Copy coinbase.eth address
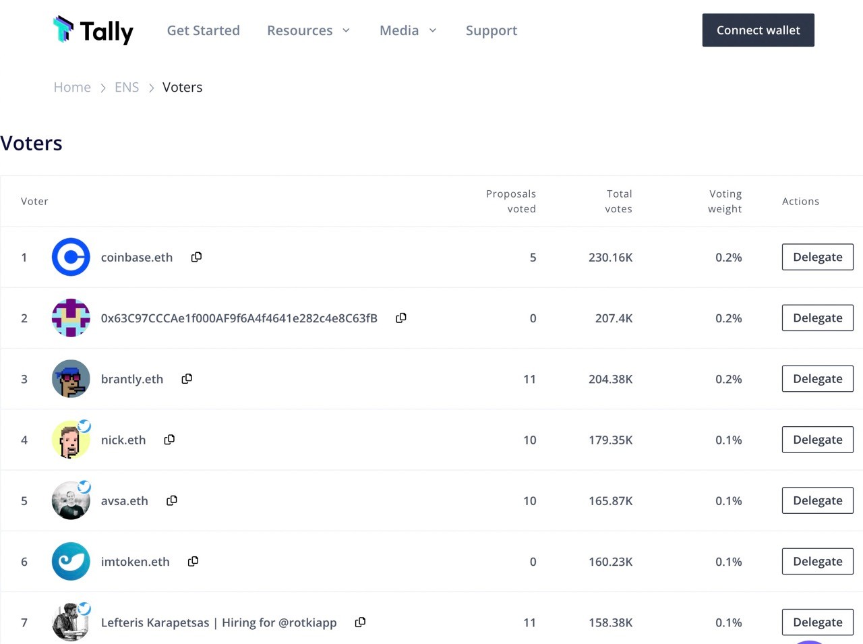863x644 pixels. pyautogui.click(x=196, y=257)
